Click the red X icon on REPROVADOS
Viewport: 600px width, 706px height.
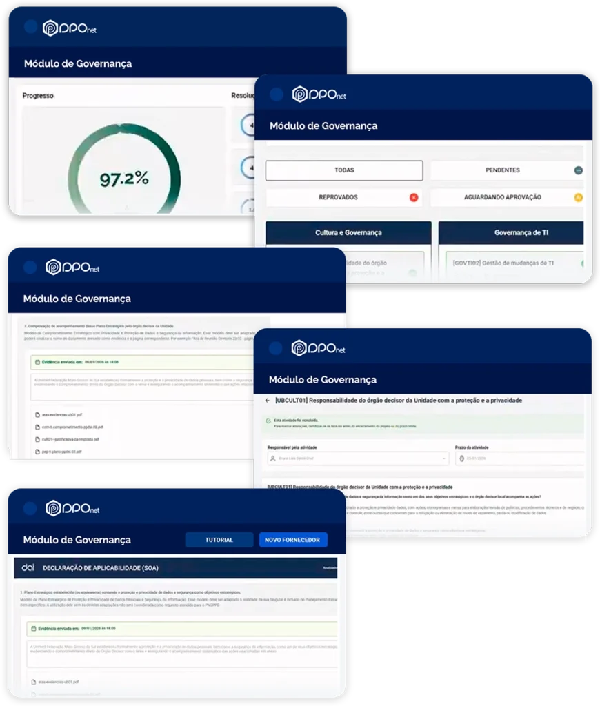[x=414, y=197]
